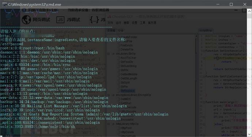
Task: Open the 文件 menu in Cheetah
Action: click(110, 23)
